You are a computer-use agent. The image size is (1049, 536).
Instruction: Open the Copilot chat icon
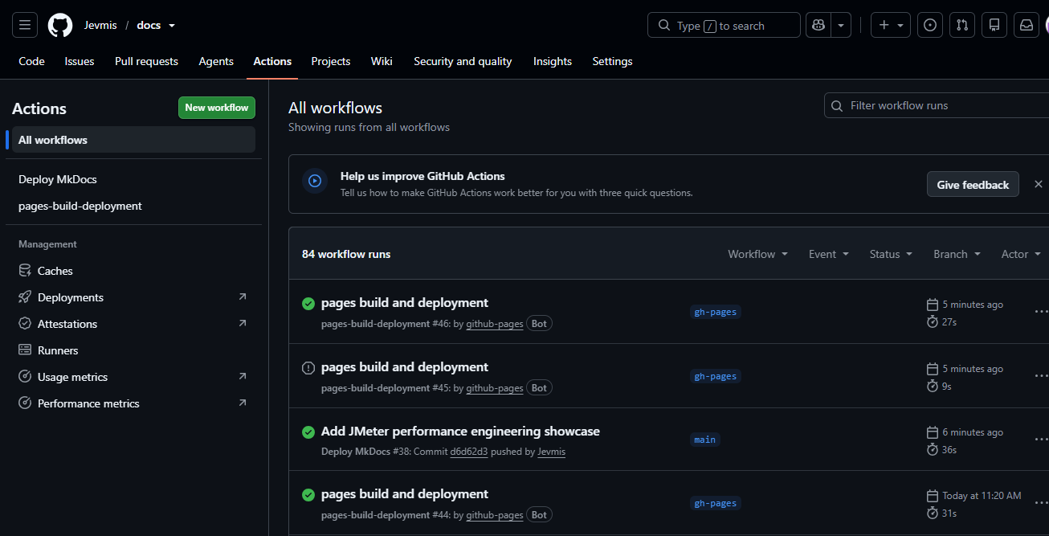pos(818,25)
